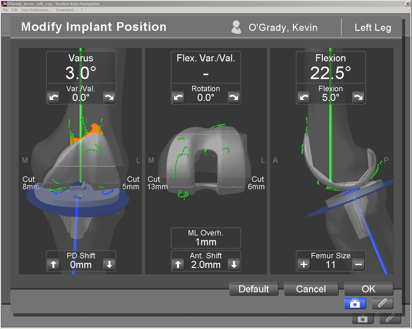Open the File menu
Screen dimensions: 412x329
5,10
